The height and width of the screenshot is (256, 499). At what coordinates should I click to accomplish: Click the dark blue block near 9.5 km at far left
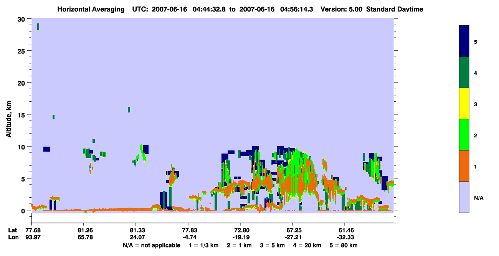pos(46,149)
